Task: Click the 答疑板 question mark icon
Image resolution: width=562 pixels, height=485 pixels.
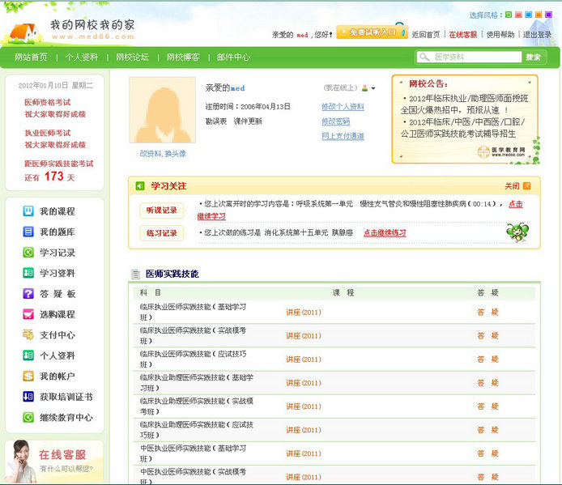Action: pos(28,294)
